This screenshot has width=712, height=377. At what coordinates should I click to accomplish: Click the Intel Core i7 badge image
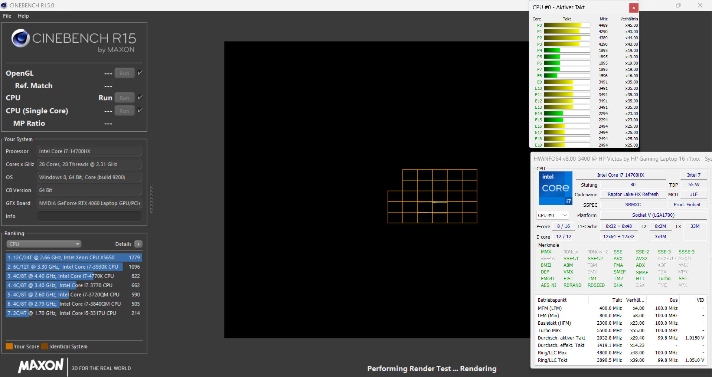click(x=555, y=188)
